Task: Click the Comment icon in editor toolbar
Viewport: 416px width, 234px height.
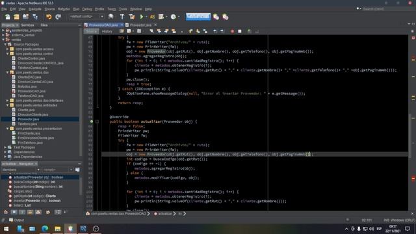Action: (250, 31)
